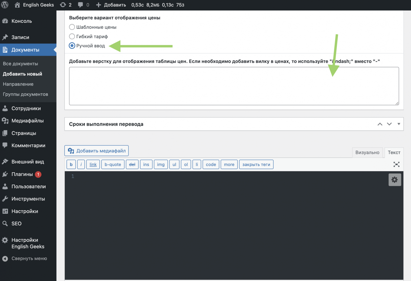Click the Сотрудники person icon
Image resolution: width=411 pixels, height=281 pixels.
[x=5, y=108]
